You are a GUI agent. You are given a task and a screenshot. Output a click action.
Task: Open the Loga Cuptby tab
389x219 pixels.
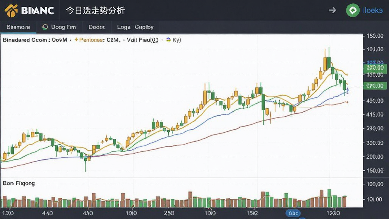[135, 27]
